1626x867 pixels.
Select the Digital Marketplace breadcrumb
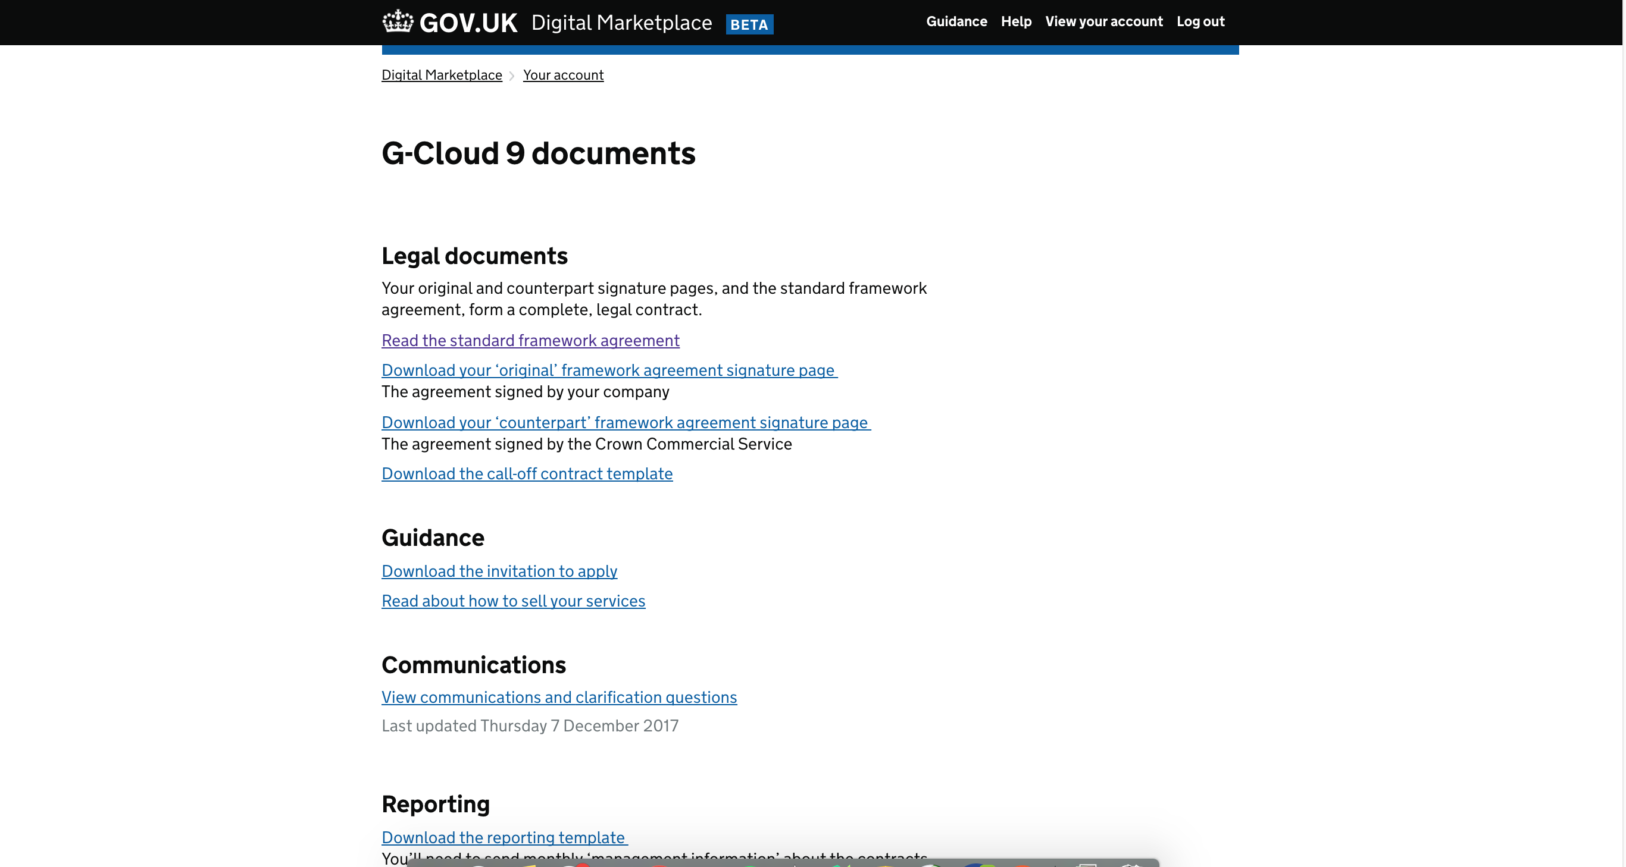coord(442,74)
